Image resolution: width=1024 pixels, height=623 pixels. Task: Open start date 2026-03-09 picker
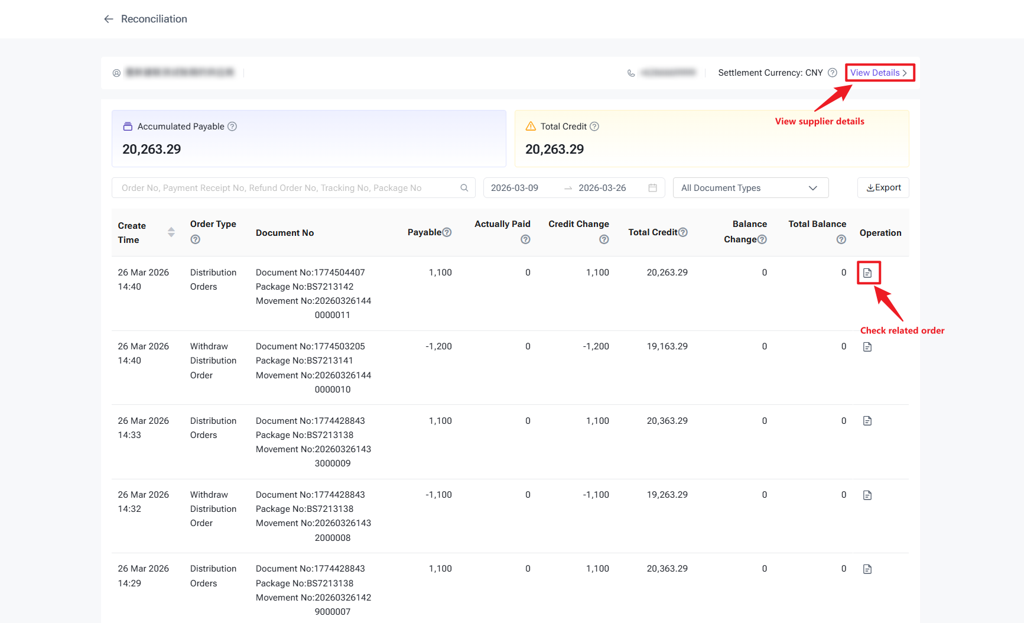tap(515, 188)
